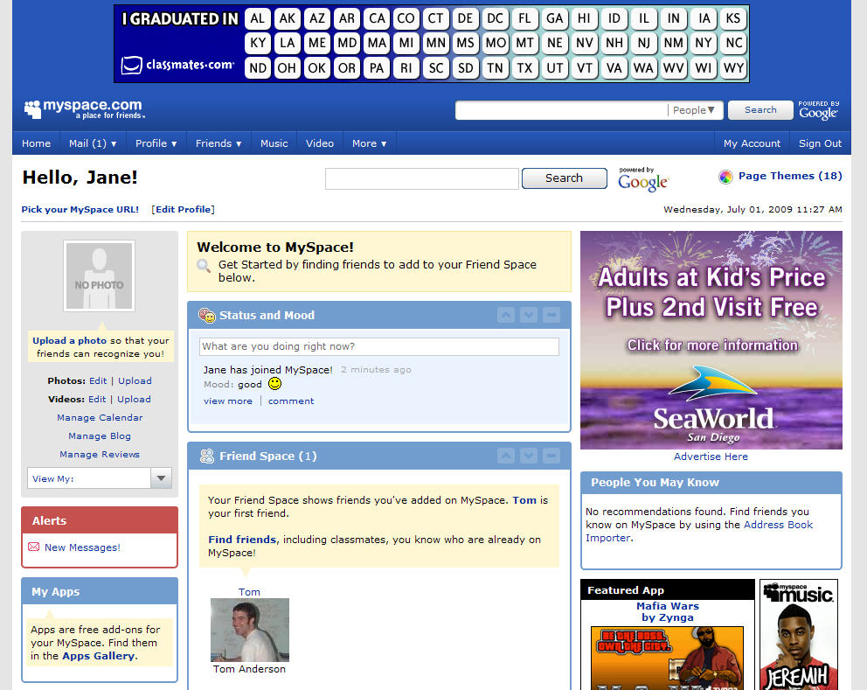Image resolution: width=867 pixels, height=690 pixels.
Task: Move Status and Mood panel up
Action: click(x=506, y=315)
